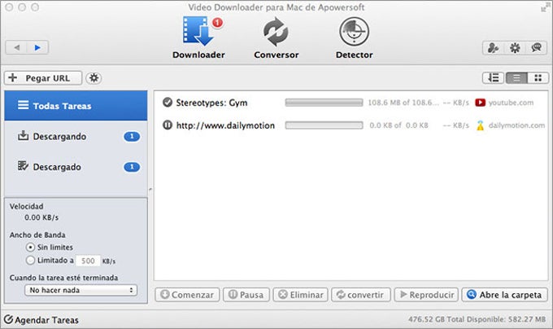This screenshot has width=553, height=329.
Task: Click the dailymotion task progress bar
Action: pos(324,125)
